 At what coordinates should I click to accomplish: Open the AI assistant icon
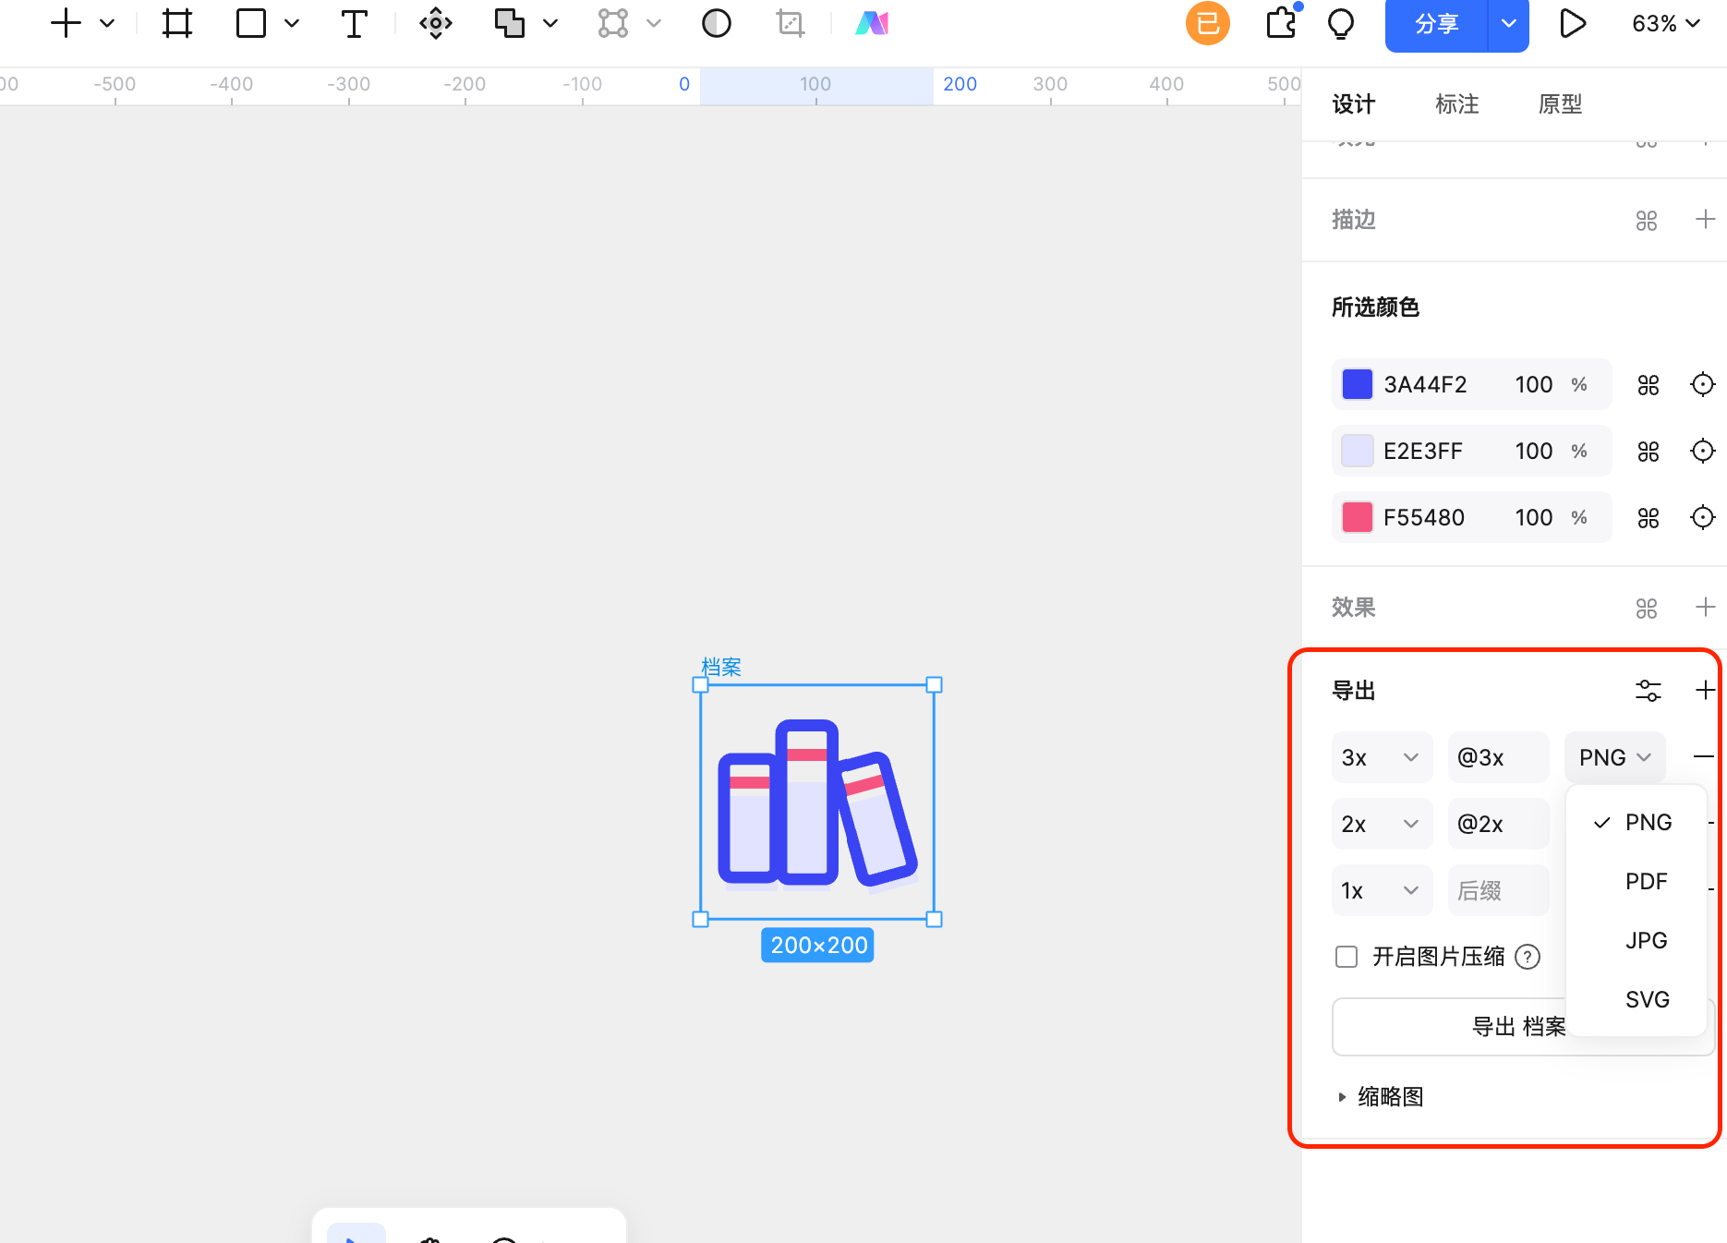[872, 23]
